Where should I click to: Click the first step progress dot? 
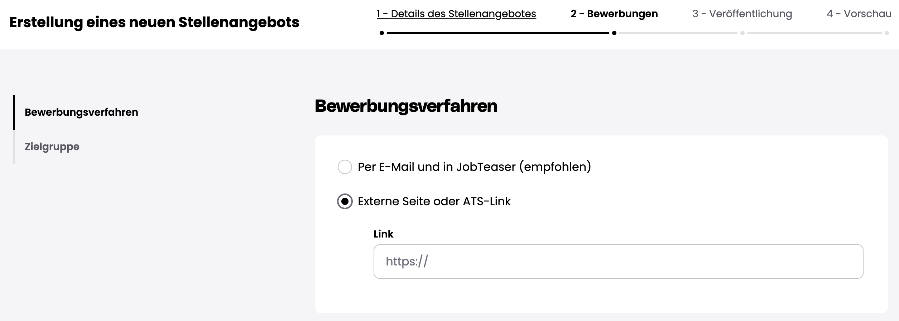382,33
